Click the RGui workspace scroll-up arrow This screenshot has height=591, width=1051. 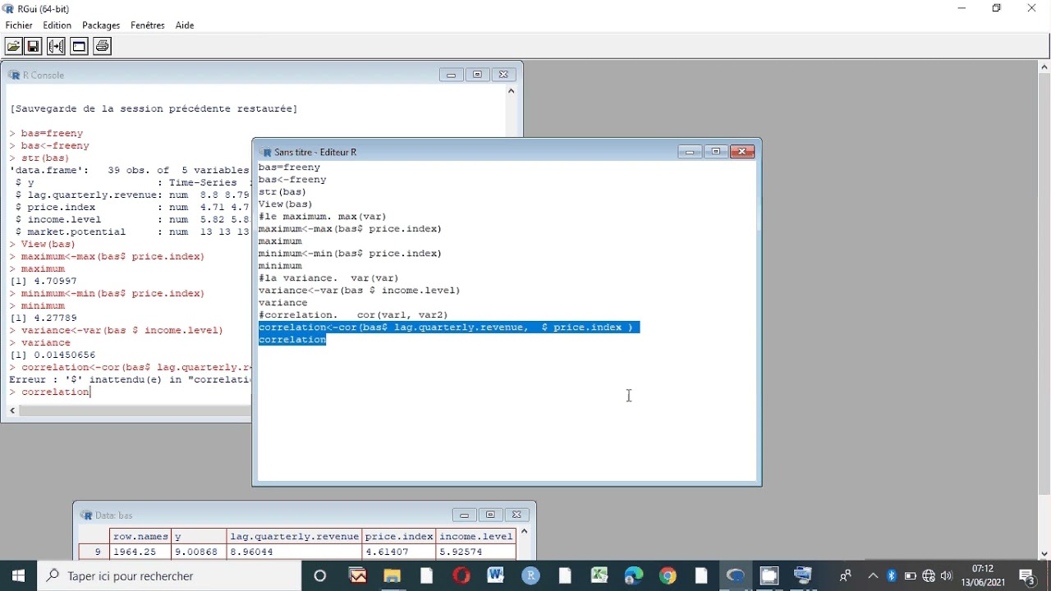(x=1044, y=66)
